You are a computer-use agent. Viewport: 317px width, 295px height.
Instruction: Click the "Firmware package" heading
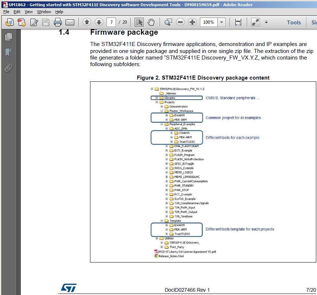(x=124, y=32)
